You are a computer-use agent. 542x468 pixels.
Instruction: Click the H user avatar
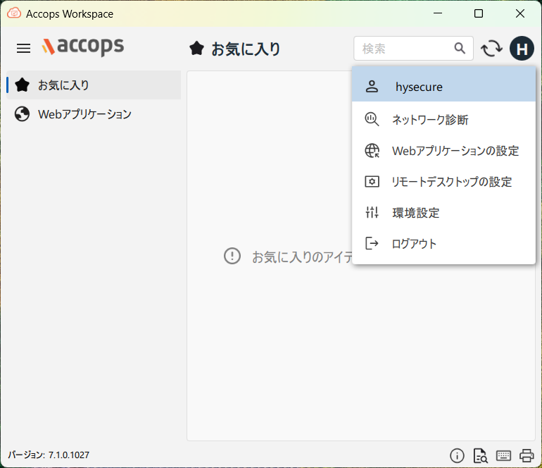(x=522, y=49)
